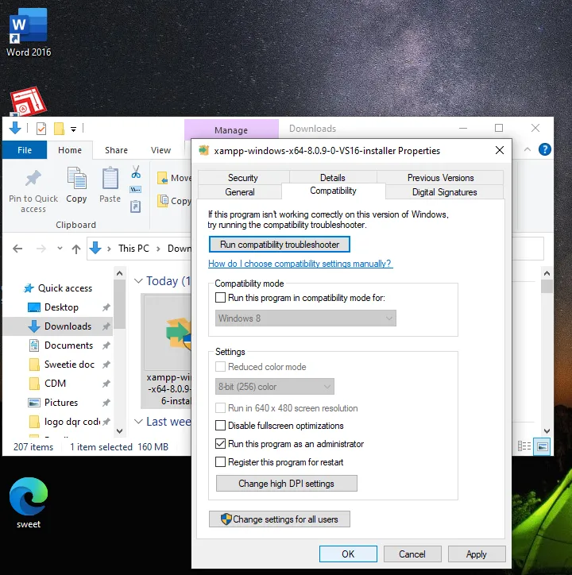Click Change high DPI settings button

pos(286,484)
